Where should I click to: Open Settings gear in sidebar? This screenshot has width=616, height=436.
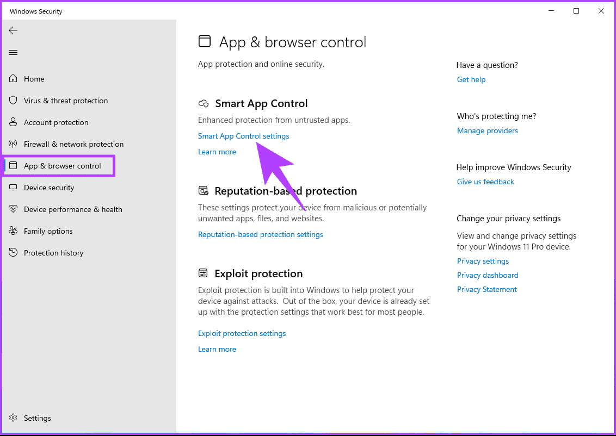13,418
